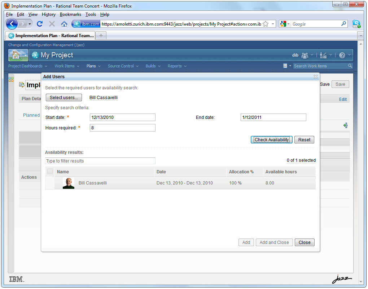Open the View menu
Screen dimensions: 368x289
[x=33, y=14]
